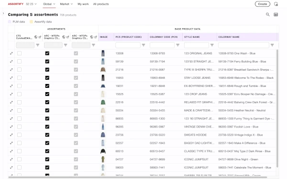The width and height of the screenshot is (287, 179).
Task: Uncheck first ARC - MTOPs box for 58003
Action: [47, 168]
